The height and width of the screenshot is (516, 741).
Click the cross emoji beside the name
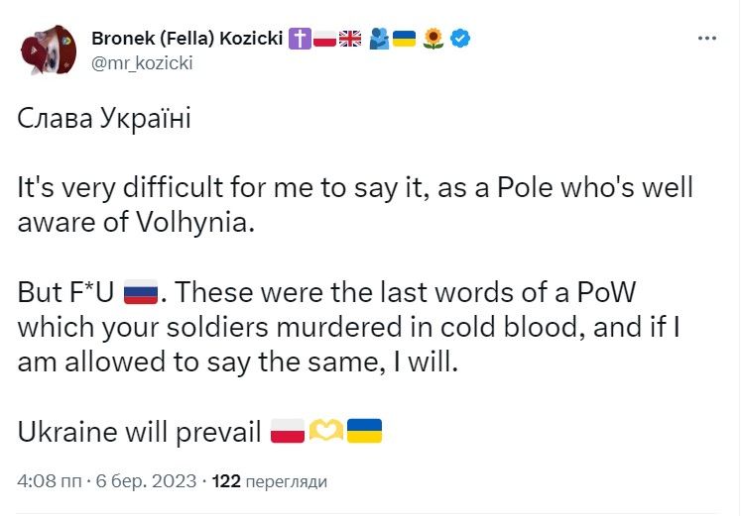coord(299,39)
